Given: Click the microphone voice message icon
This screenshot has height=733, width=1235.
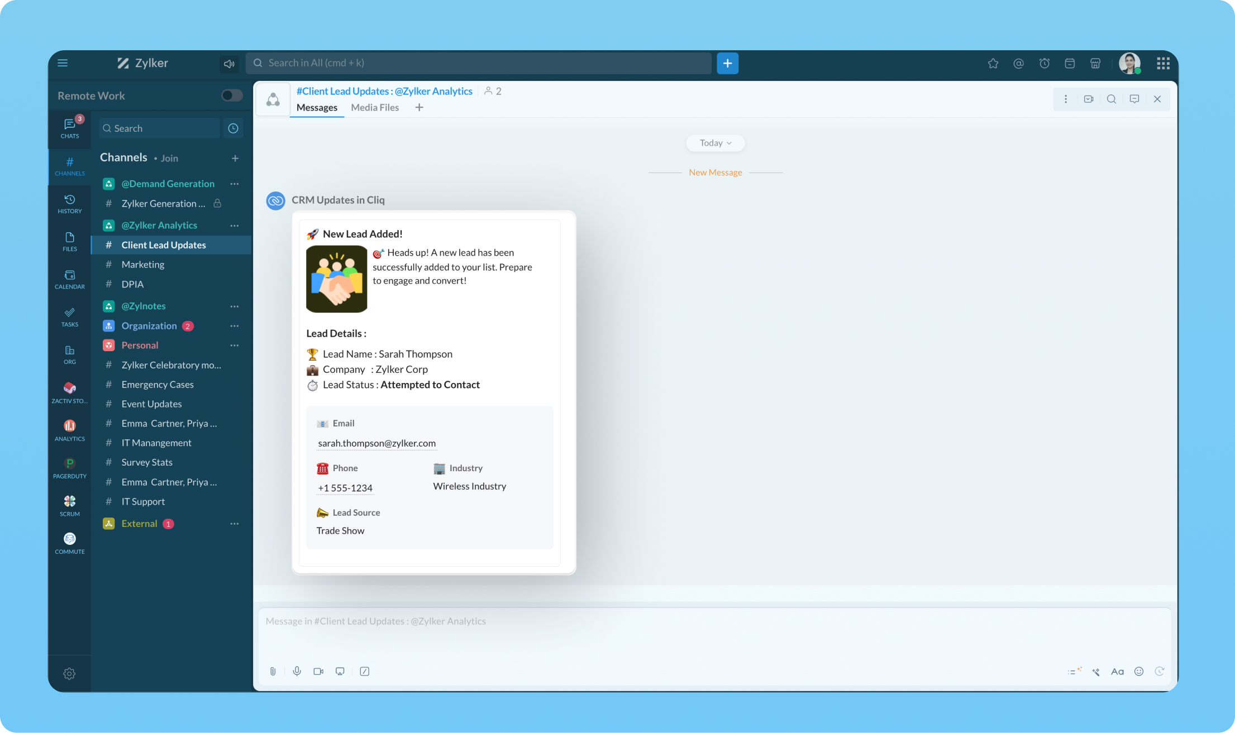Looking at the screenshot, I should point(297,671).
